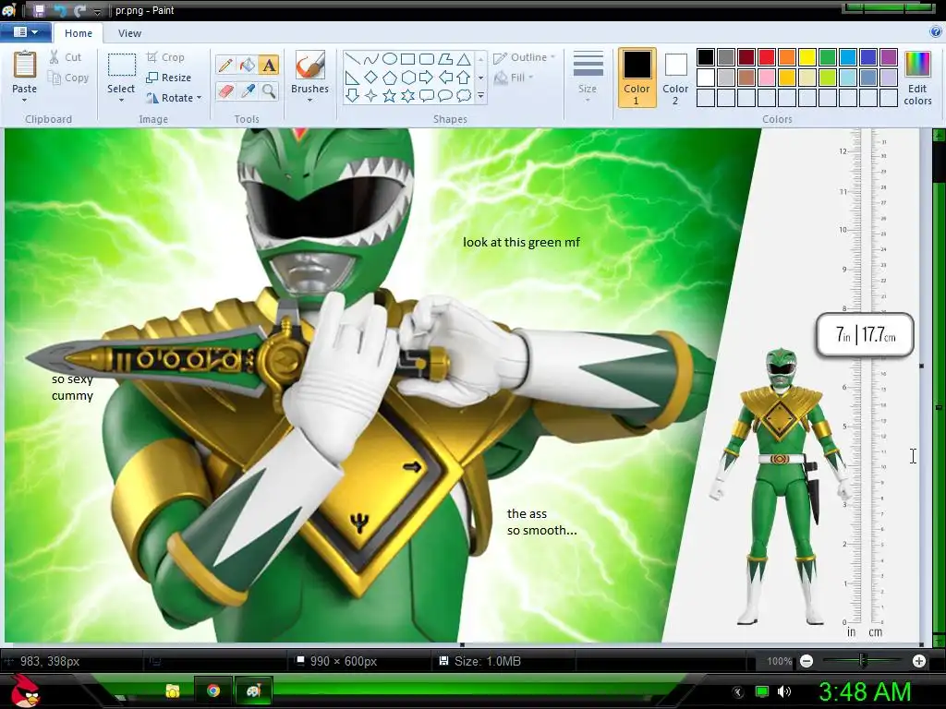Choose the Polygon shape
The height and width of the screenshot is (709, 946).
445,59
